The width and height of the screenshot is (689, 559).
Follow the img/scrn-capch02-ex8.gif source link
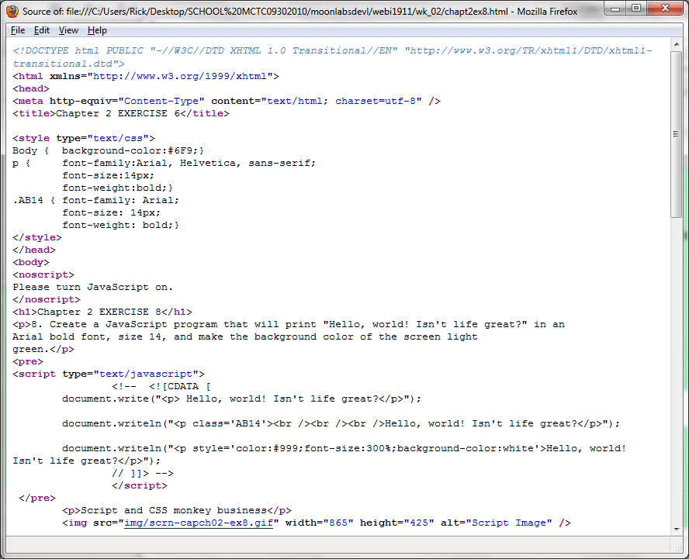[198, 523]
